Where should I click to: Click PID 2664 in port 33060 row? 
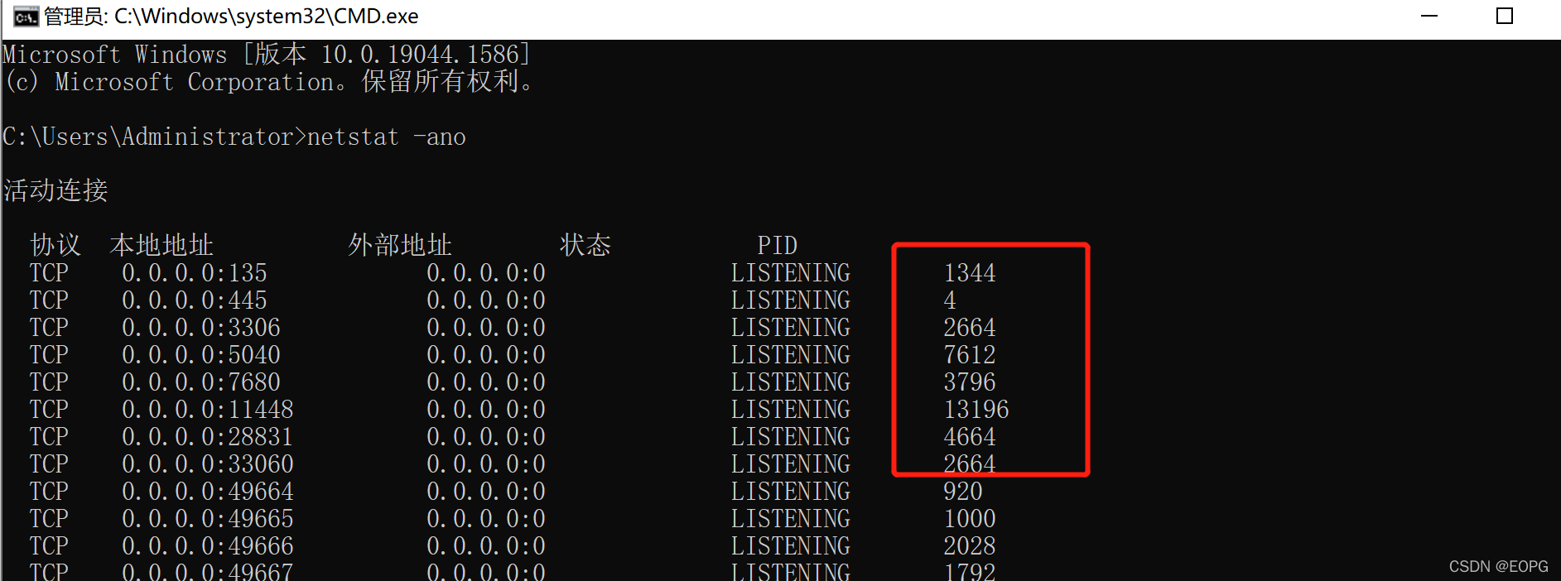coord(970,464)
